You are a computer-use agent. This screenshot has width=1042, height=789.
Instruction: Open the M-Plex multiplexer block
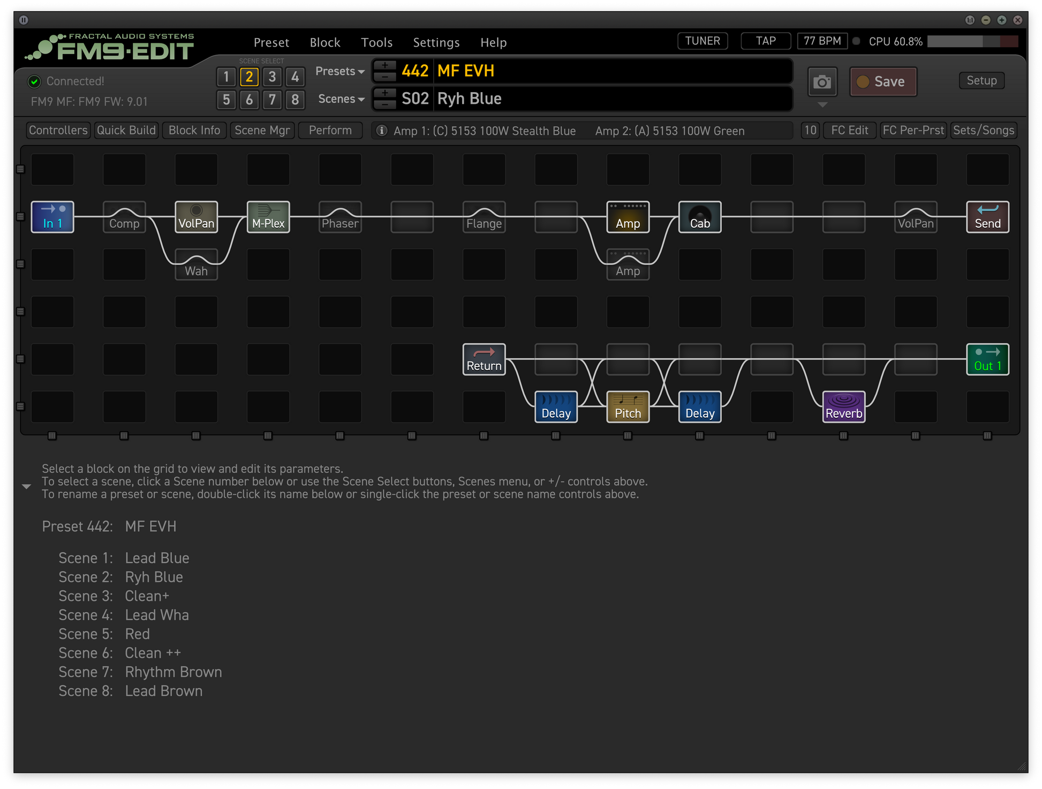(x=268, y=217)
